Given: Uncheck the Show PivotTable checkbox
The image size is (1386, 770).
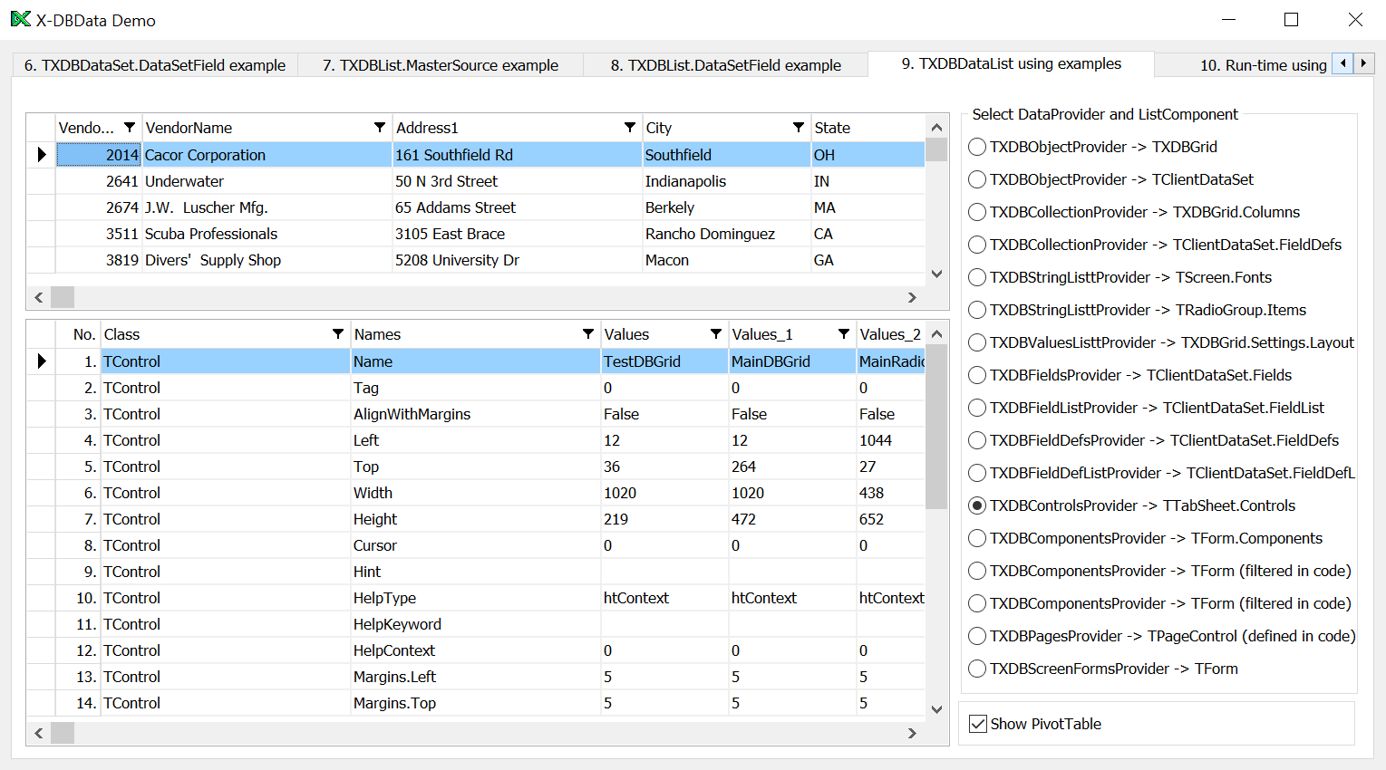Looking at the screenshot, I should pos(978,724).
